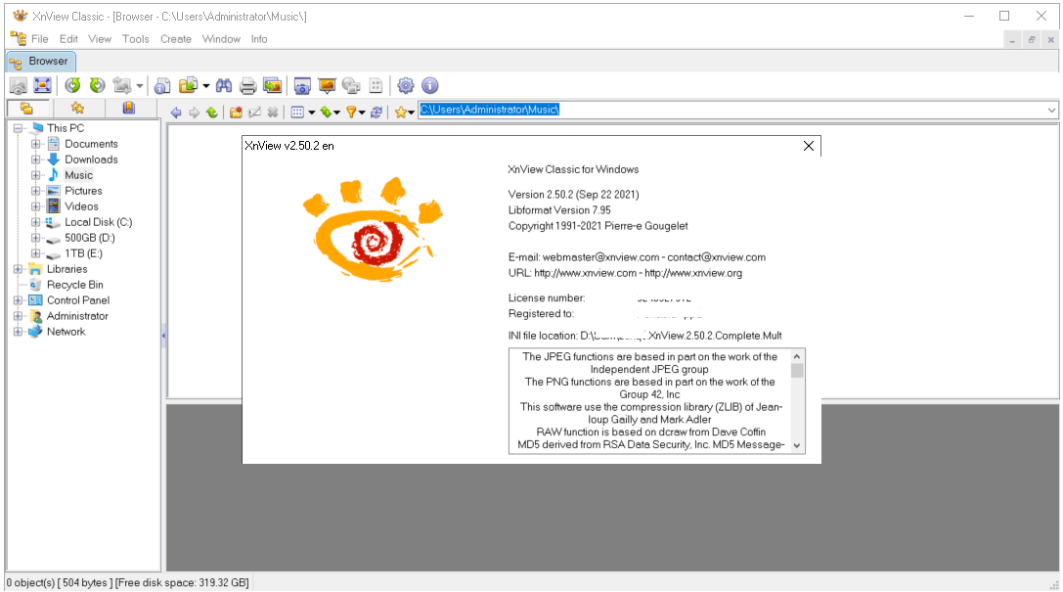Click scroll-down arrow in credits text box
The image size is (1063, 592).
pos(797,445)
